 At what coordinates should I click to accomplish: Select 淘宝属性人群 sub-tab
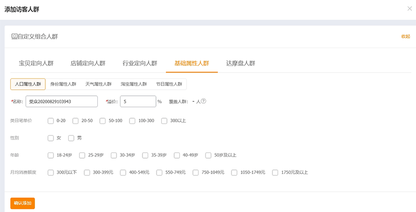(x=134, y=84)
